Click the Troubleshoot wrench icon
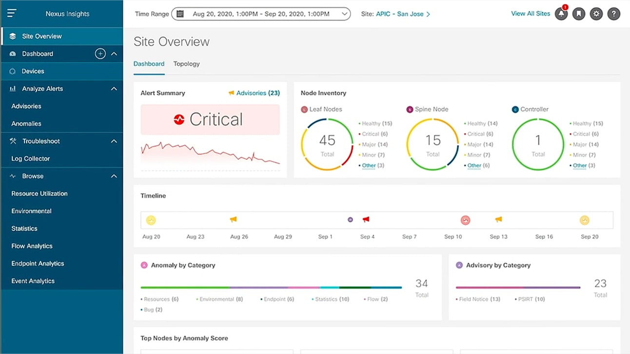This screenshot has width=630, height=354. pos(14,141)
